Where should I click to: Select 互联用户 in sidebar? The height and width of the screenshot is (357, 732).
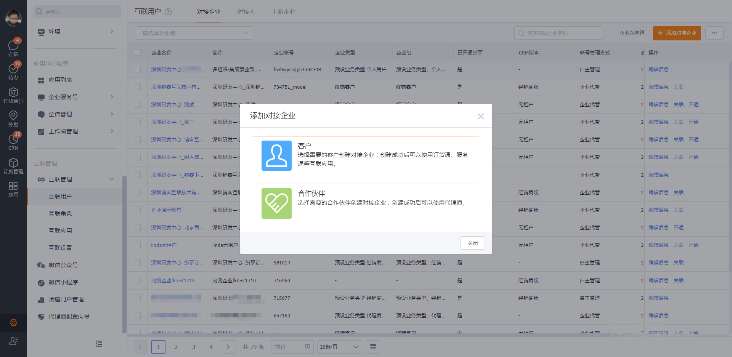pos(74,196)
